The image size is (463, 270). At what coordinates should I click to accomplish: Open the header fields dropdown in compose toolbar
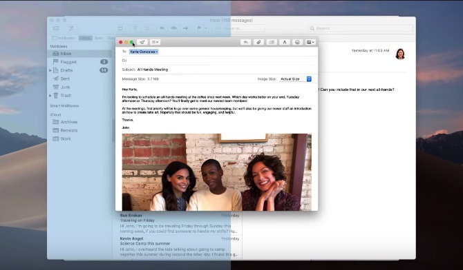coord(155,42)
